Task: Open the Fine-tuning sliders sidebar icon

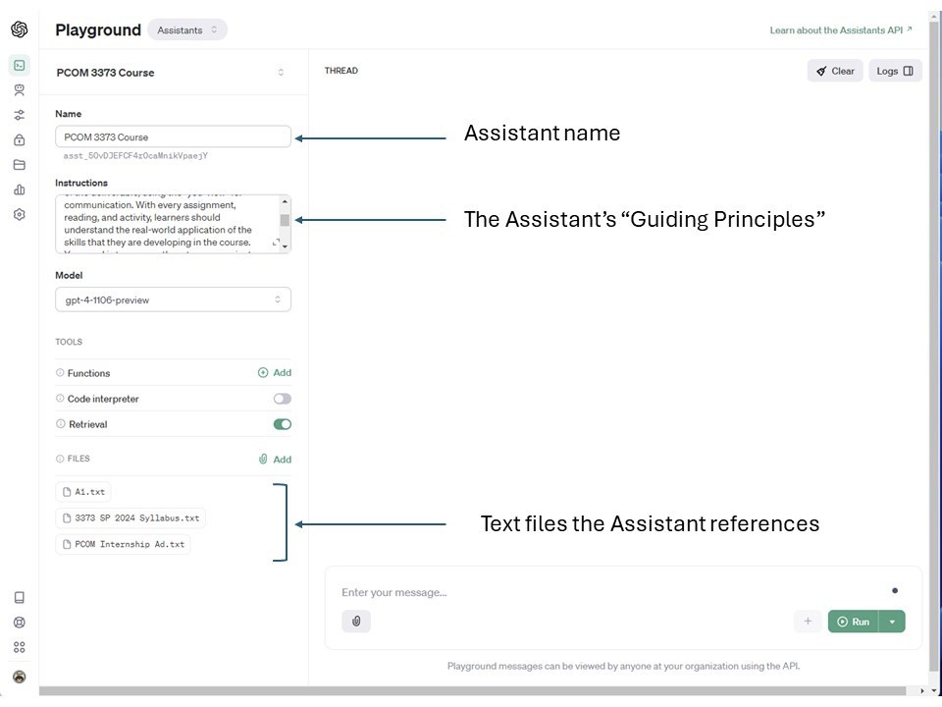Action: click(20, 115)
